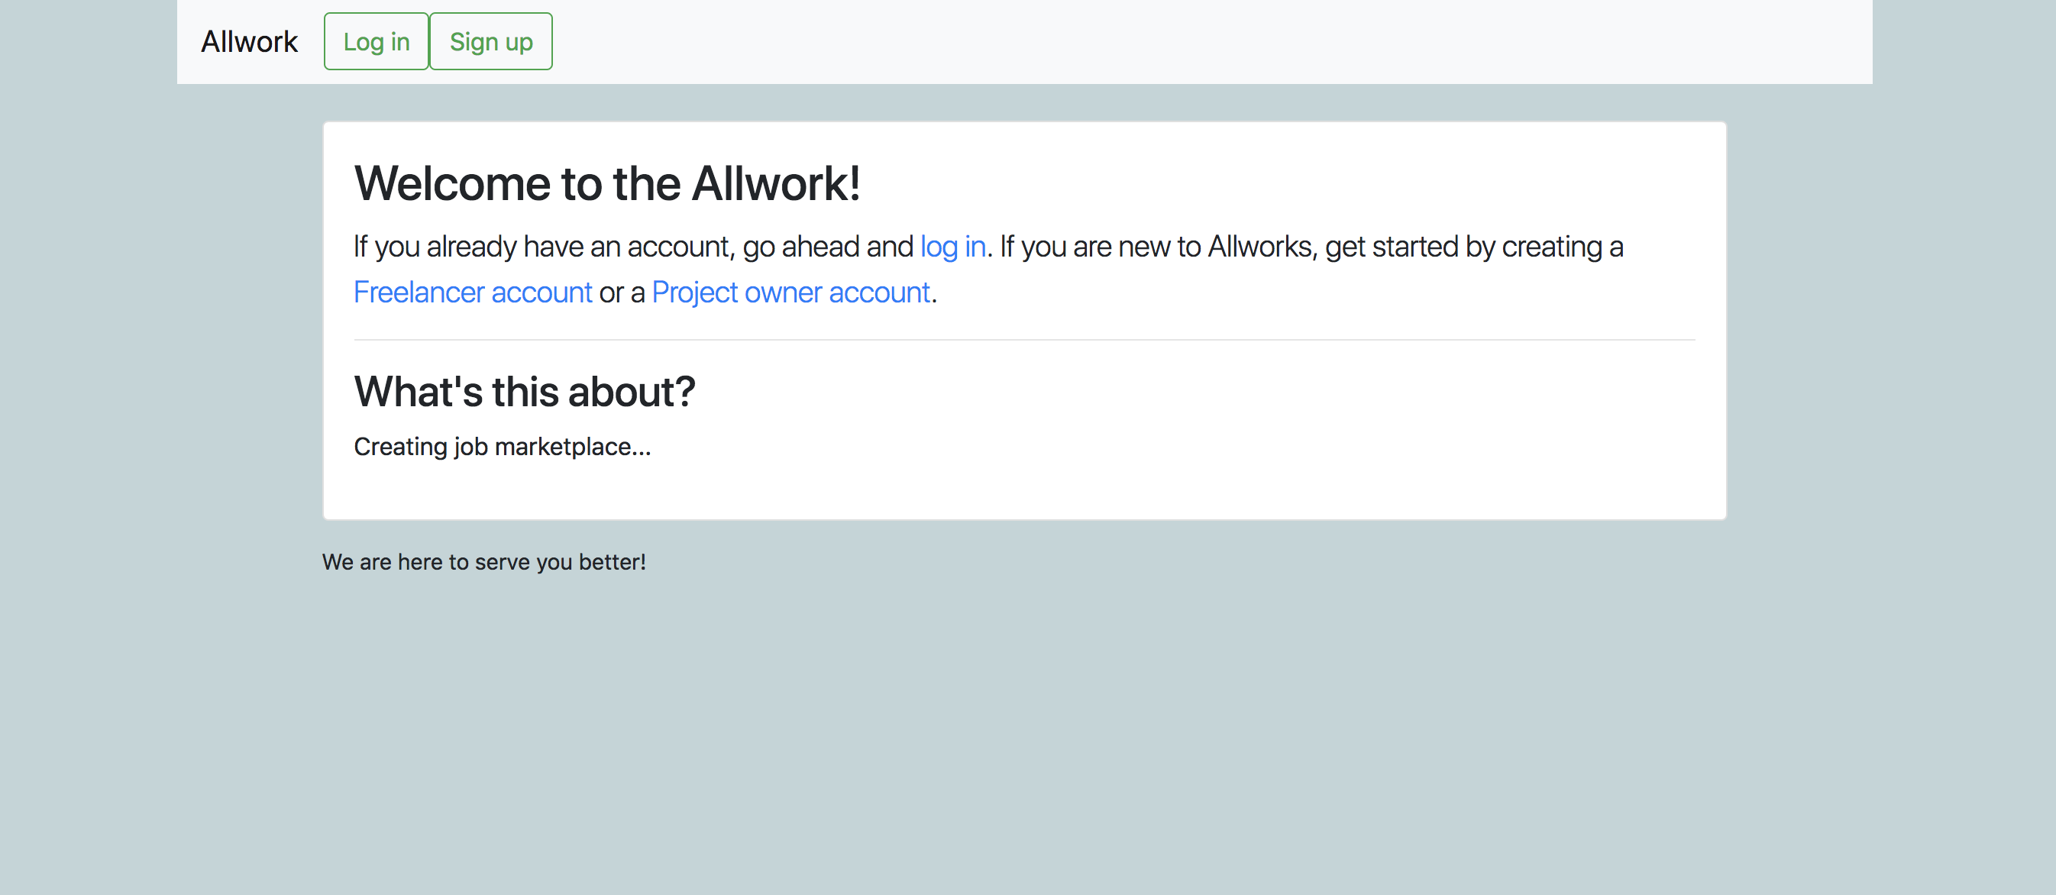Click the 'Welcome to the Allwork!' heading
The width and height of the screenshot is (2056, 895).
pyautogui.click(x=606, y=183)
